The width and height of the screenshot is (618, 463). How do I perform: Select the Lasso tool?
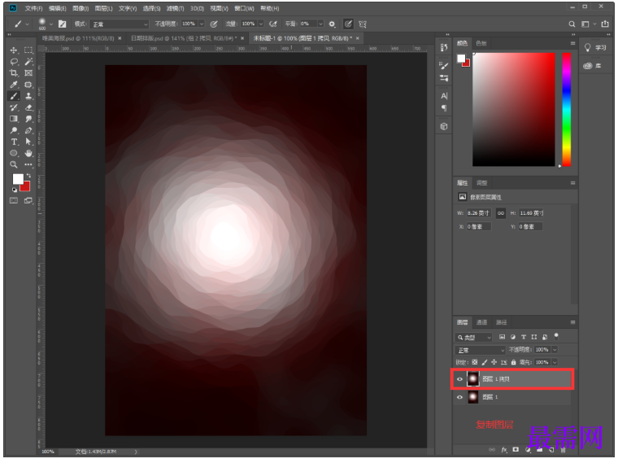tap(14, 62)
